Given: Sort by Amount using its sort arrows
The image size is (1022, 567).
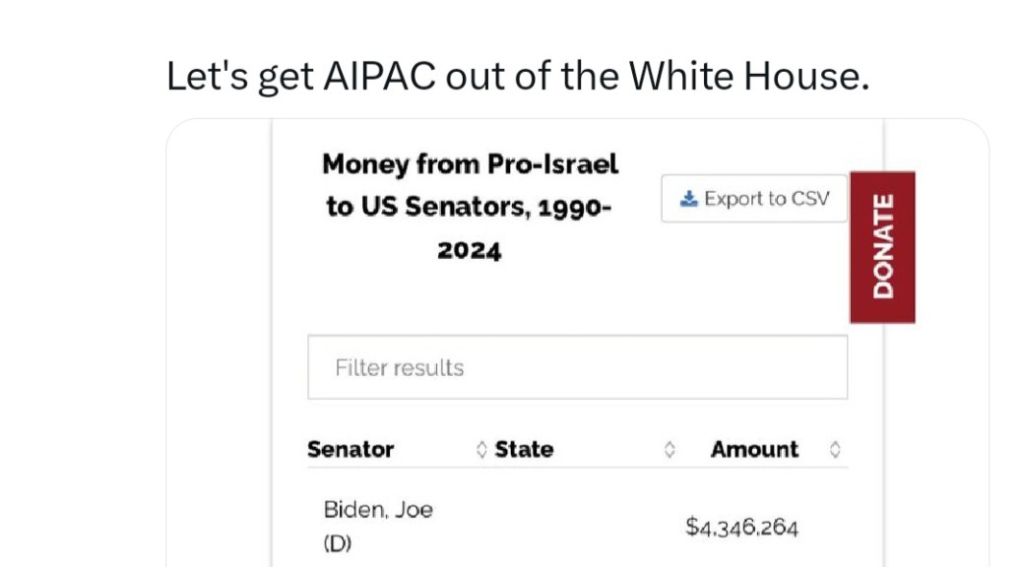Looking at the screenshot, I should [835, 450].
